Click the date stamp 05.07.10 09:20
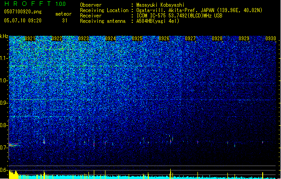Viewport: 281px width, 179px height. pos(23,21)
